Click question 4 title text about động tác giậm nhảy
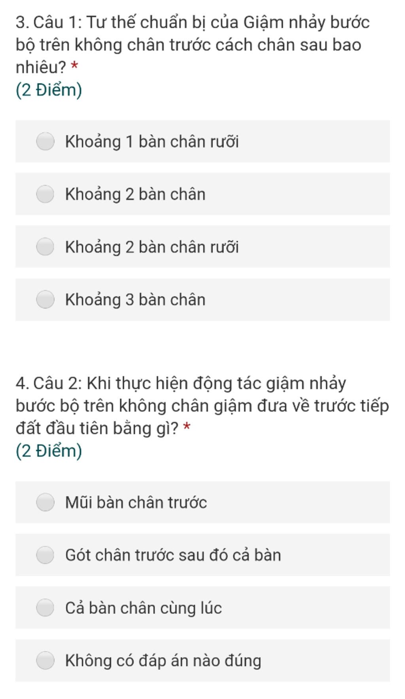 click(202, 406)
